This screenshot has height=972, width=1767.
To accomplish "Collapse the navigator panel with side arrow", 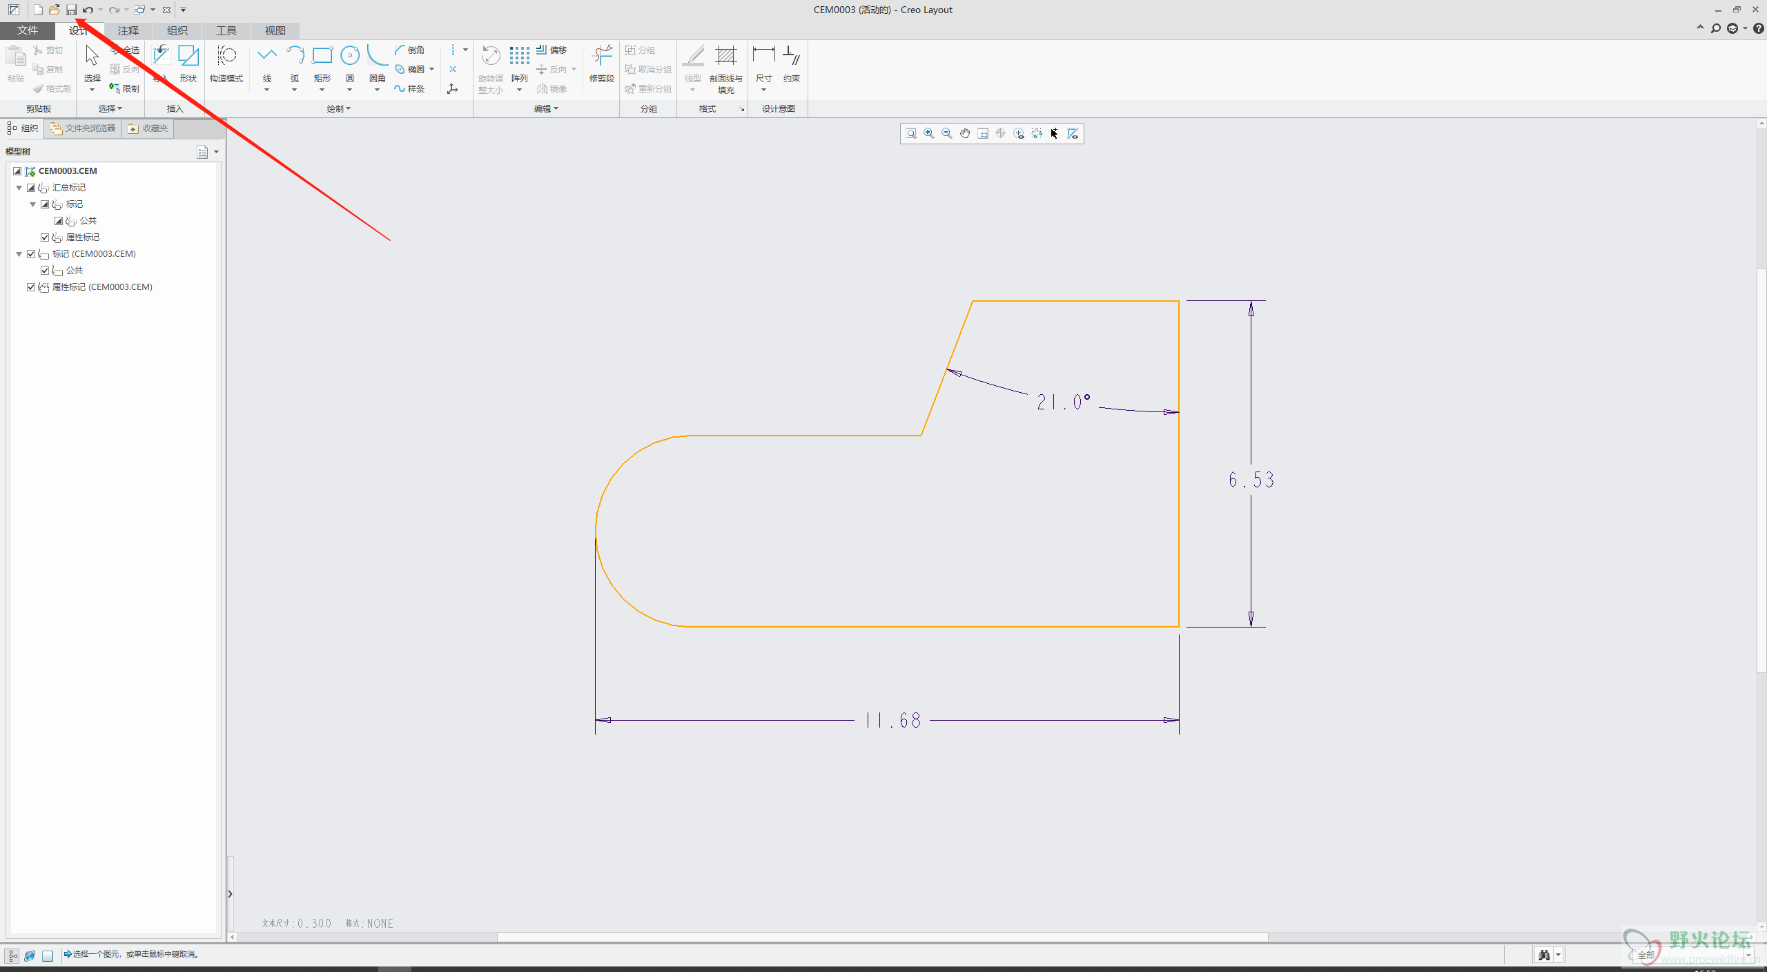I will coord(230,894).
